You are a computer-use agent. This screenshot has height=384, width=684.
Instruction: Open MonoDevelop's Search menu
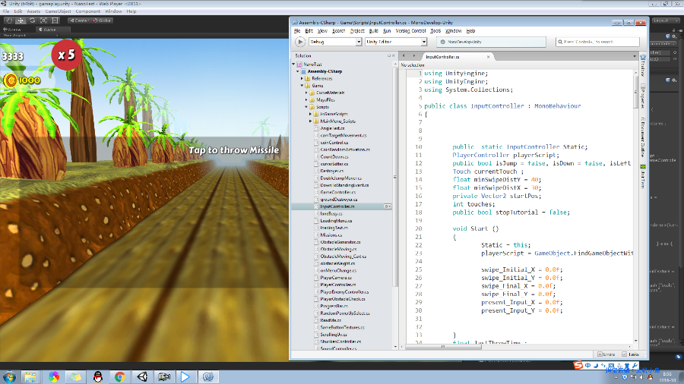click(338, 31)
